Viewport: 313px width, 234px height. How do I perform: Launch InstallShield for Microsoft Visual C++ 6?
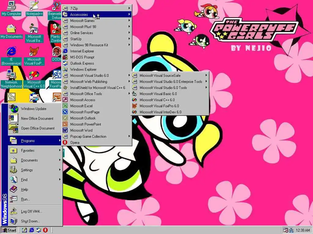[97, 87]
